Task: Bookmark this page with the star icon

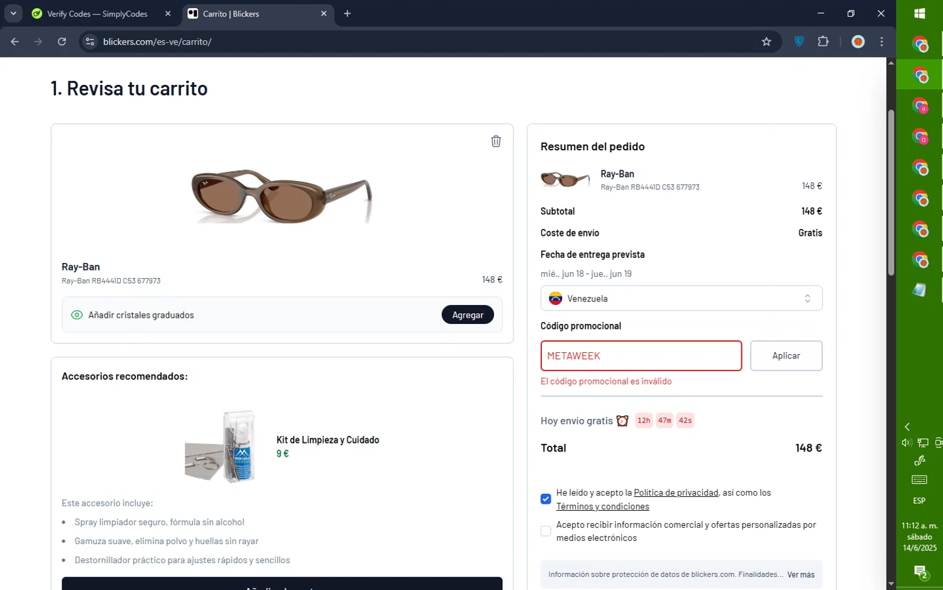Action: pos(766,42)
